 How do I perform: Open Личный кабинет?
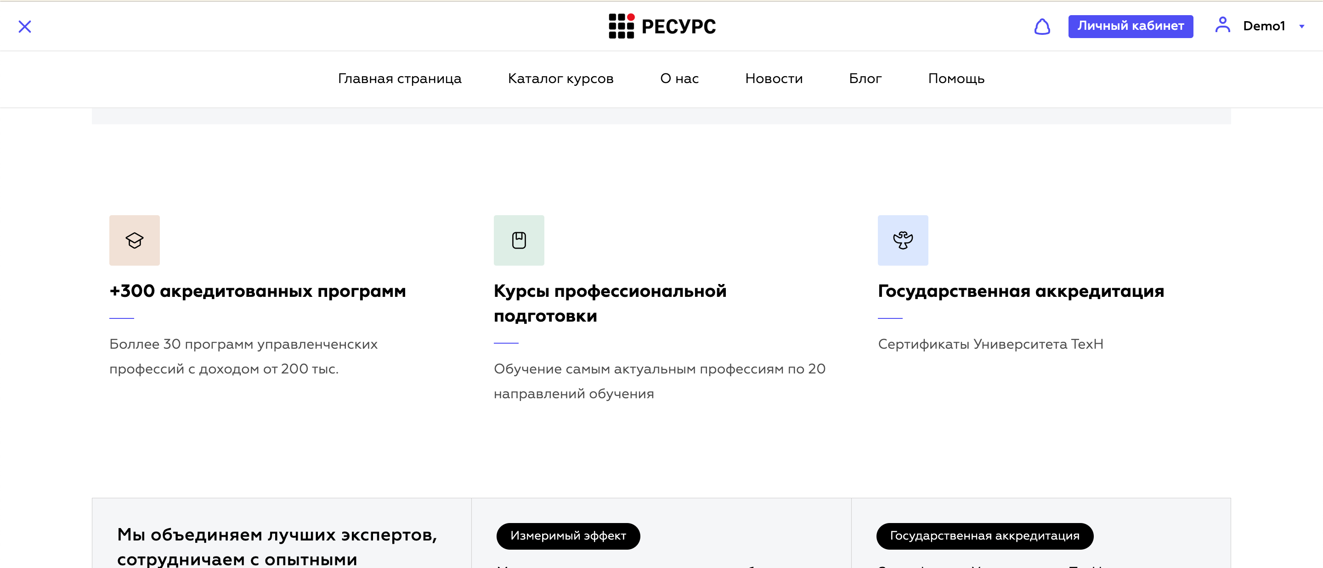(x=1131, y=26)
